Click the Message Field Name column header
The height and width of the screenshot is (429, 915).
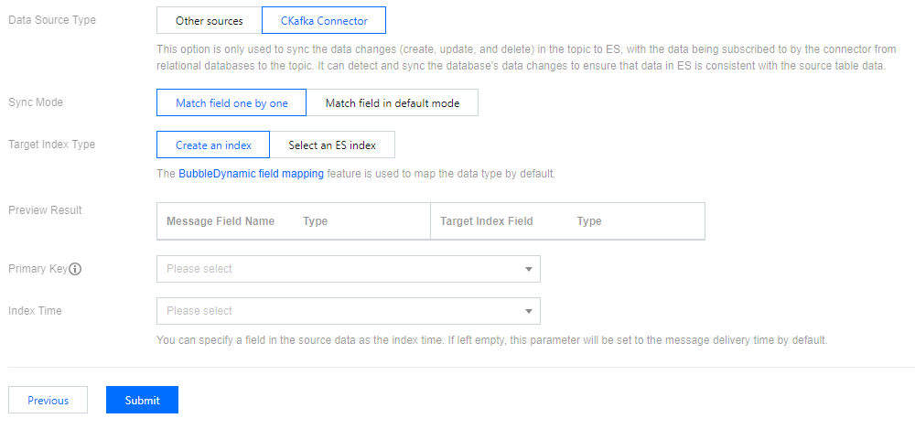tap(220, 221)
